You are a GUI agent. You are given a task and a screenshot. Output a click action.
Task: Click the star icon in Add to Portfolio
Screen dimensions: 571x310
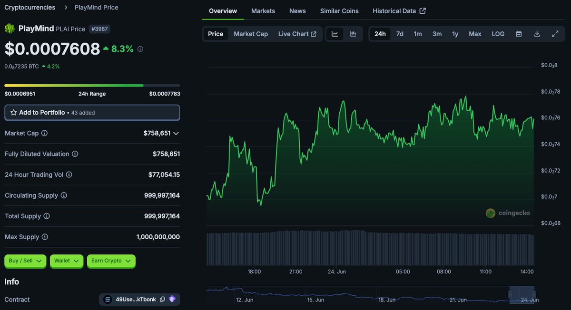pyautogui.click(x=13, y=113)
